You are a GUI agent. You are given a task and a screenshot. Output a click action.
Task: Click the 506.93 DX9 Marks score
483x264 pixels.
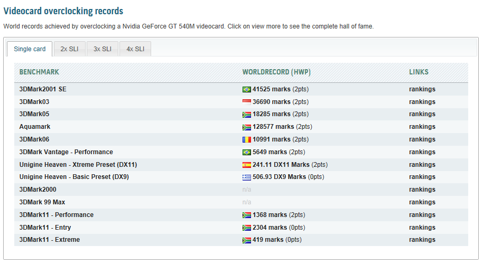click(280, 176)
